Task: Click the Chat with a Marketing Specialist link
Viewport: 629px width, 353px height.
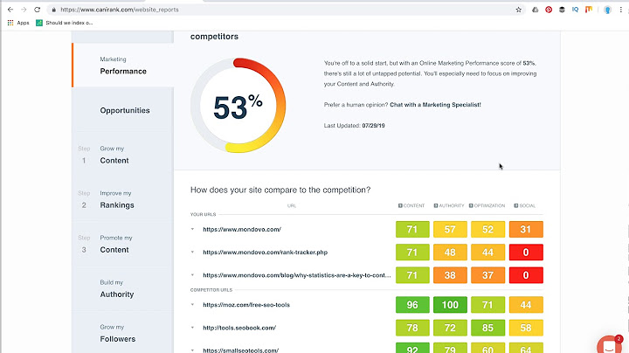Action: pyautogui.click(x=435, y=105)
